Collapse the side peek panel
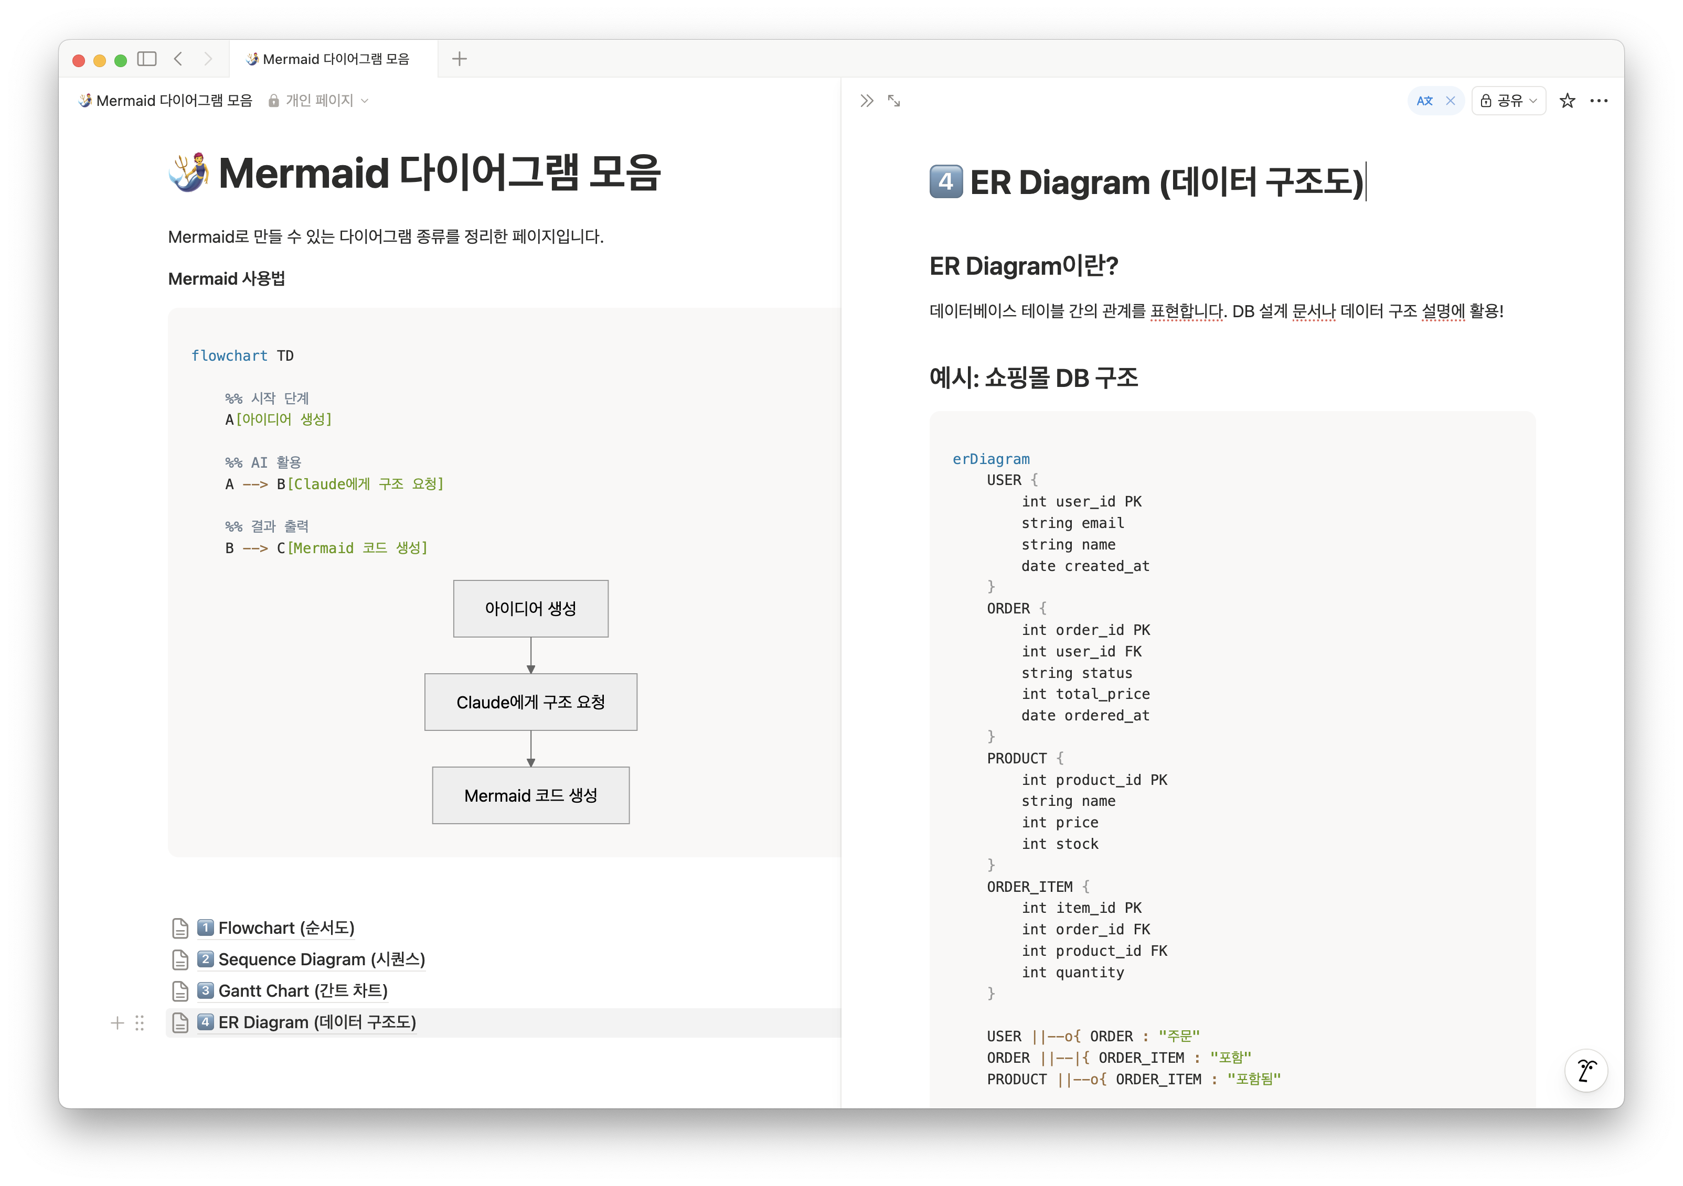 click(867, 100)
